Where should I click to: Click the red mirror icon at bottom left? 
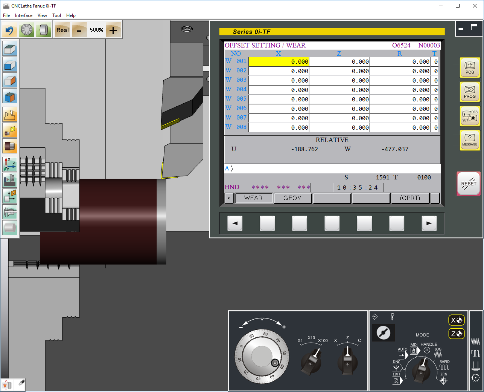coord(7,385)
